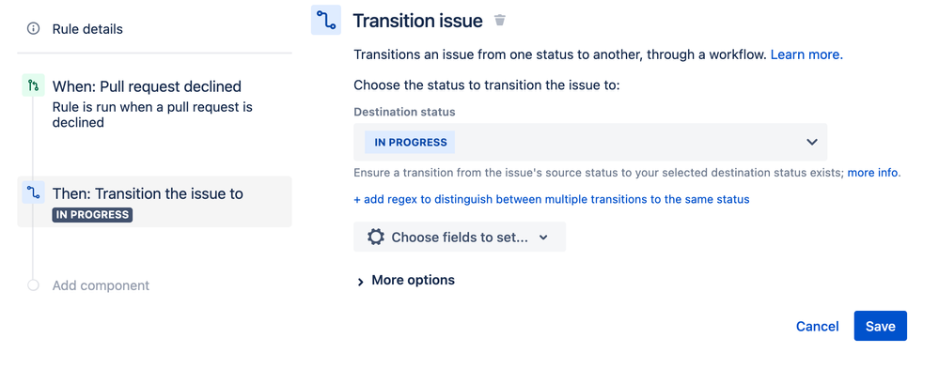Click add regex to distinguish transitions link
Screen dimensions: 939x384
[x=552, y=199]
